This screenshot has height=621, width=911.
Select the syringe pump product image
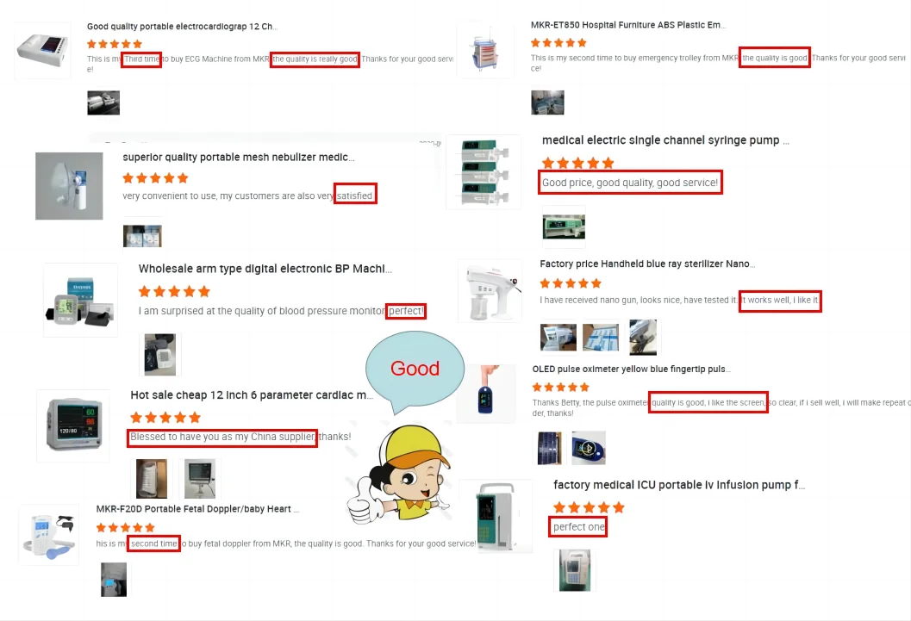point(484,172)
